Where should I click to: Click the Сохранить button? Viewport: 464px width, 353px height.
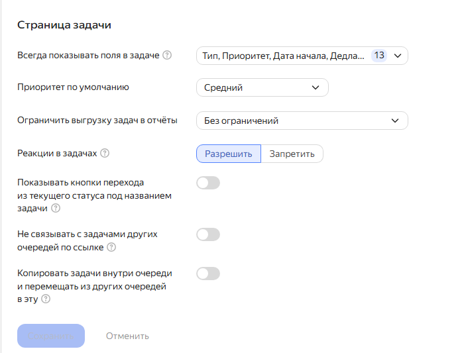[x=51, y=336]
